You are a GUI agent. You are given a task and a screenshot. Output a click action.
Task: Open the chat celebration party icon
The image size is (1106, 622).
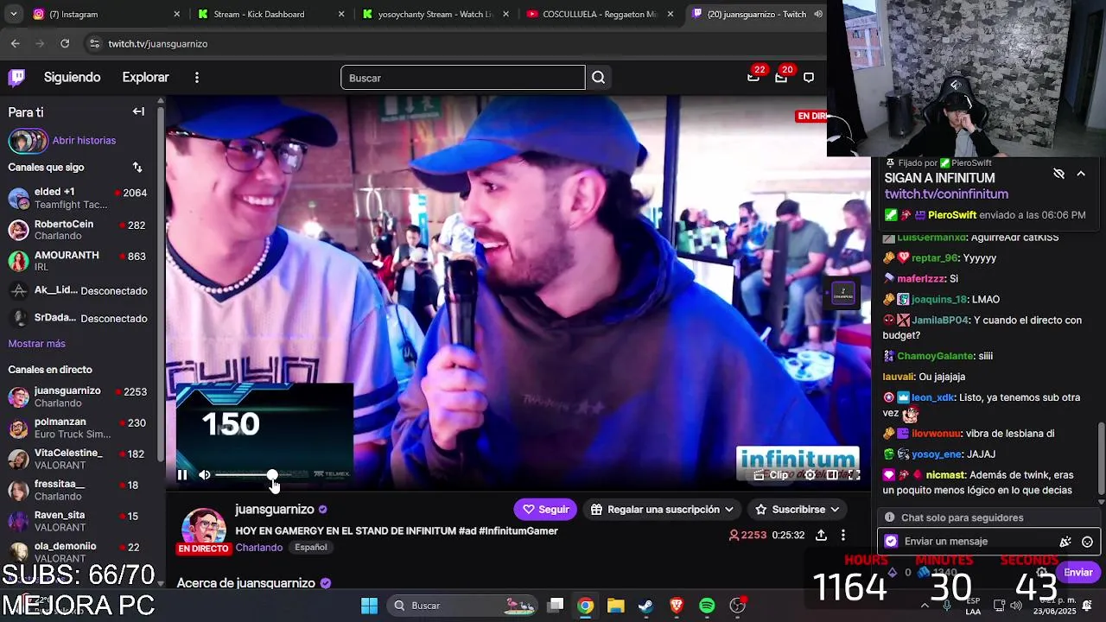coord(1065,542)
